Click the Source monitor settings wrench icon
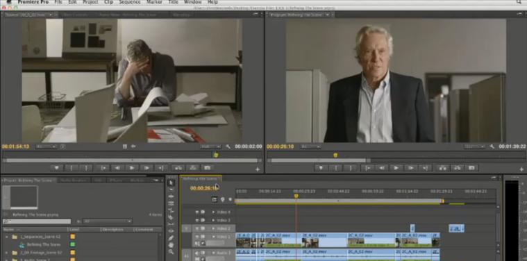 [228, 146]
